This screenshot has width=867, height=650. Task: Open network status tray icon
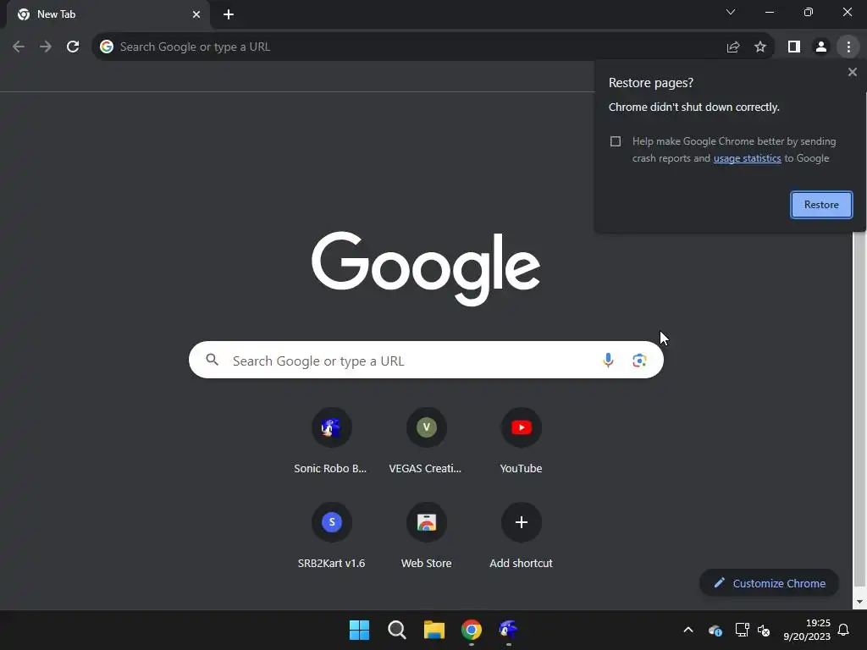[742, 630]
